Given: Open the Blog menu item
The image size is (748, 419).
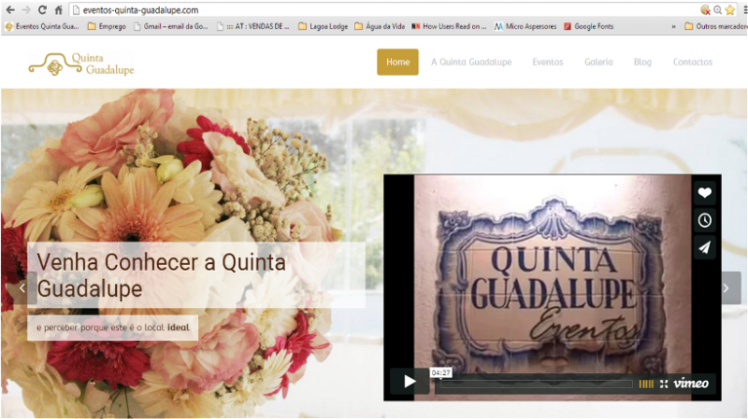Looking at the screenshot, I should click(x=642, y=62).
